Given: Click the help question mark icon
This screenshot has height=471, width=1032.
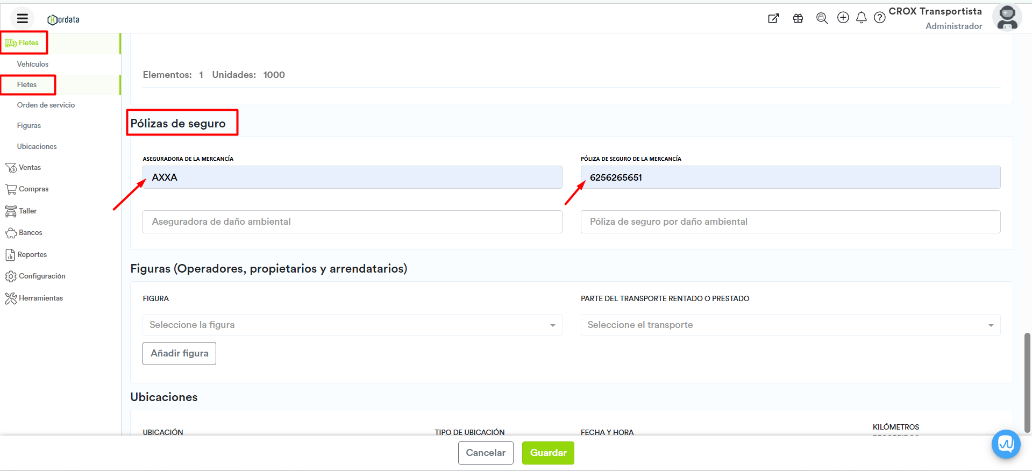Looking at the screenshot, I should coord(879,18).
